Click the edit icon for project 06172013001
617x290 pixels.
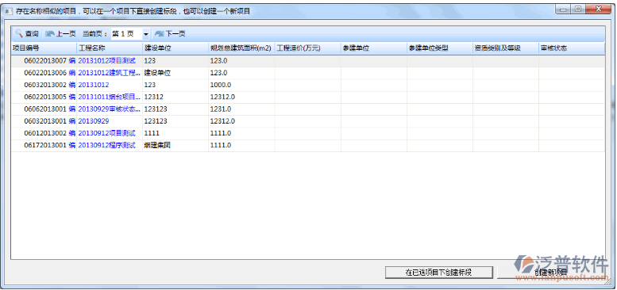coord(72,145)
